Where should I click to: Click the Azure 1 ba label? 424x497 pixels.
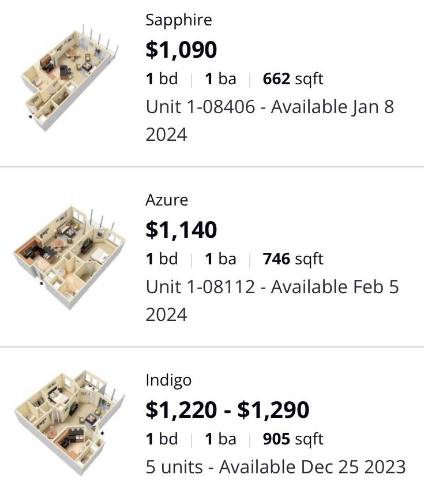pyautogui.click(x=220, y=259)
